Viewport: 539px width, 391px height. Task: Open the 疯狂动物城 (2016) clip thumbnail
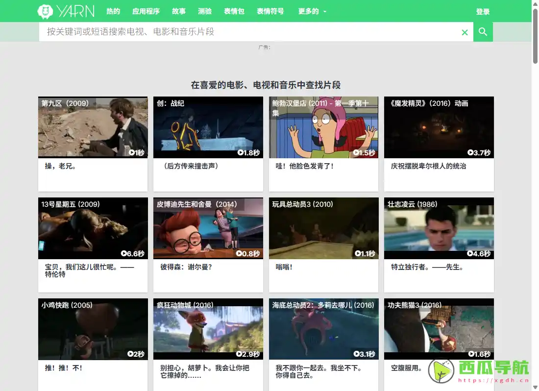coord(208,329)
